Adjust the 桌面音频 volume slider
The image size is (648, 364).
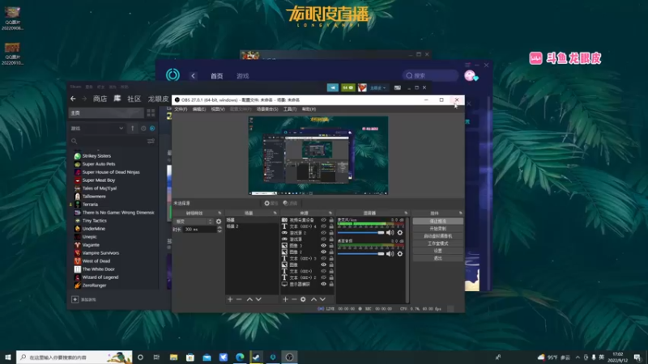(x=360, y=253)
